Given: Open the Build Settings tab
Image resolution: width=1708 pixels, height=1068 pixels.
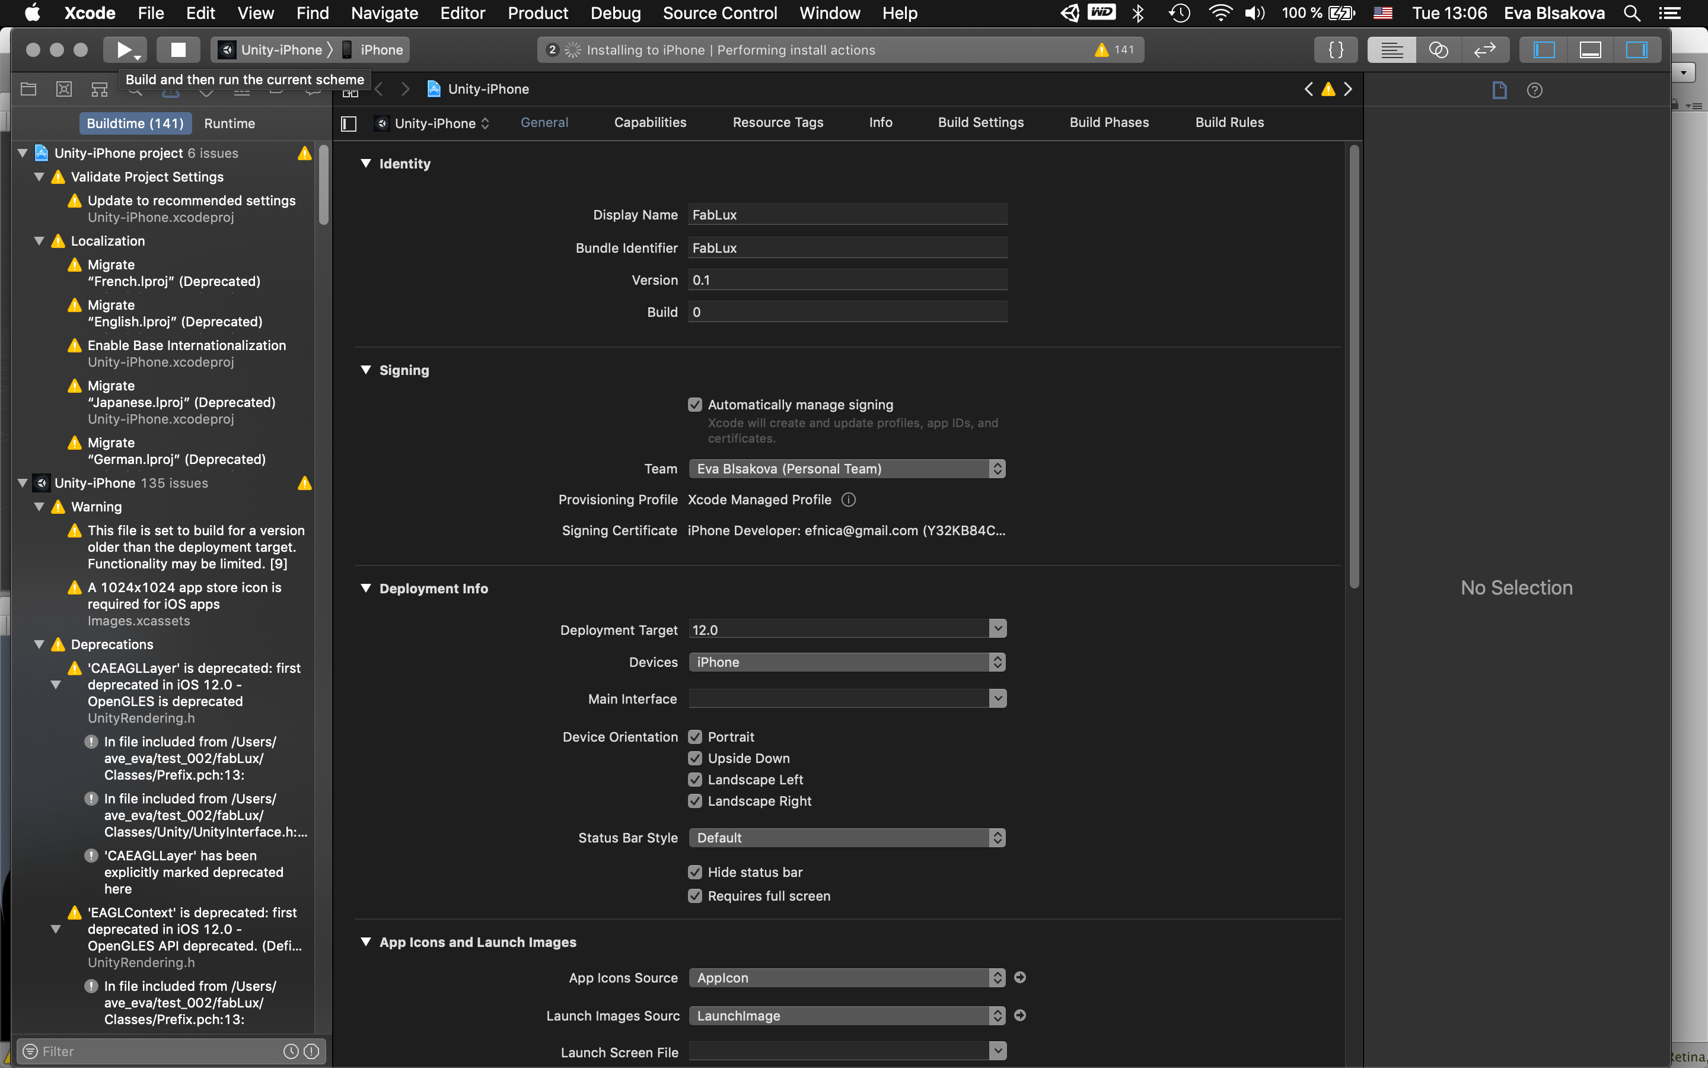Looking at the screenshot, I should (x=980, y=122).
